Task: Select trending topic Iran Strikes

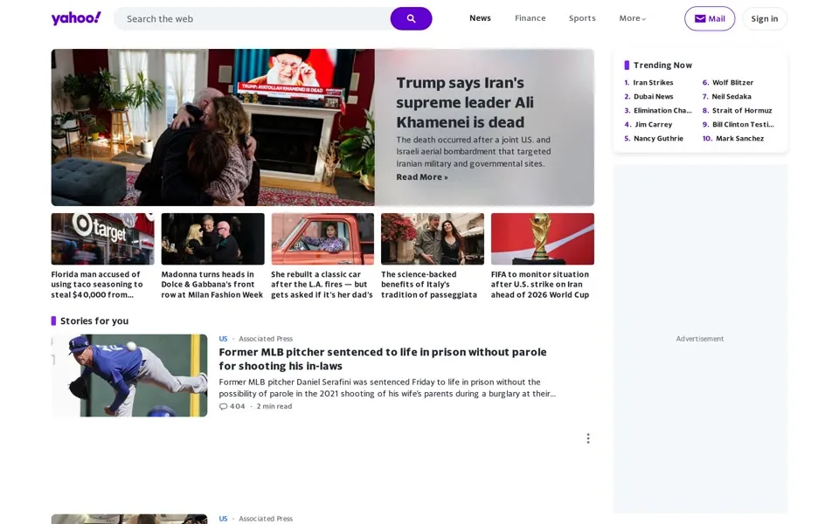Action: pos(653,82)
